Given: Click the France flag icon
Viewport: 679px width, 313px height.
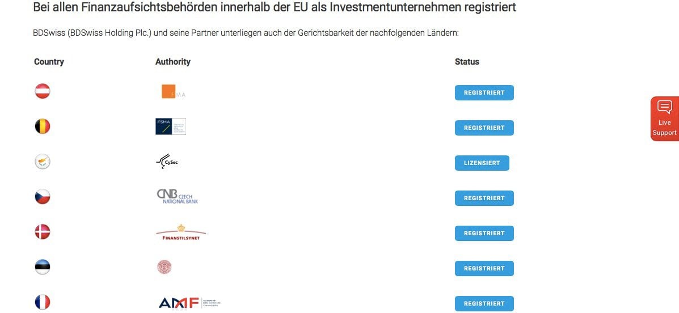Looking at the screenshot, I should click(x=43, y=302).
